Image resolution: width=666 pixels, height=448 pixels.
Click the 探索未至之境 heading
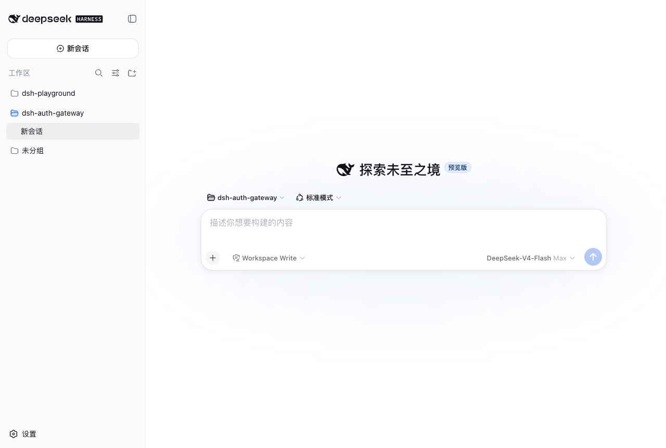(400, 169)
